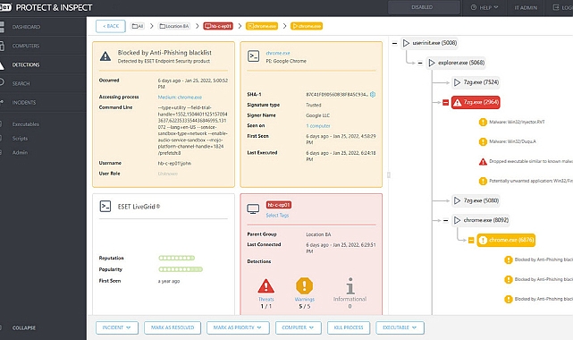Viewport: 573px width, 340px height.
Task: Select highlighted chrome.exe (6876) node
Action: point(506,240)
